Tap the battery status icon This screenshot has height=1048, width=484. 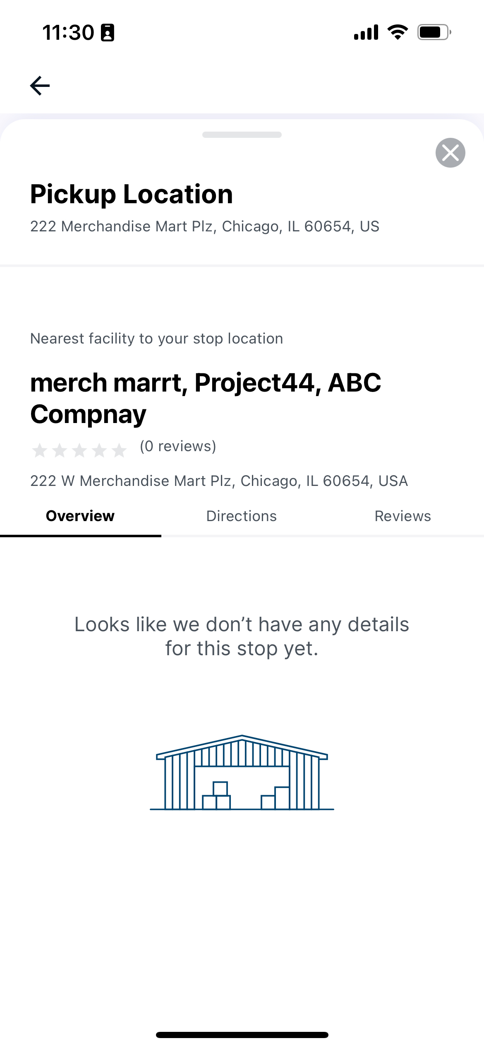point(434,32)
